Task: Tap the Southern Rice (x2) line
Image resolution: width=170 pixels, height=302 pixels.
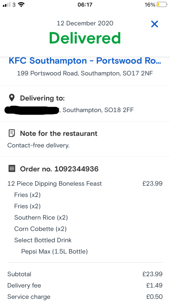Action: 41,217
